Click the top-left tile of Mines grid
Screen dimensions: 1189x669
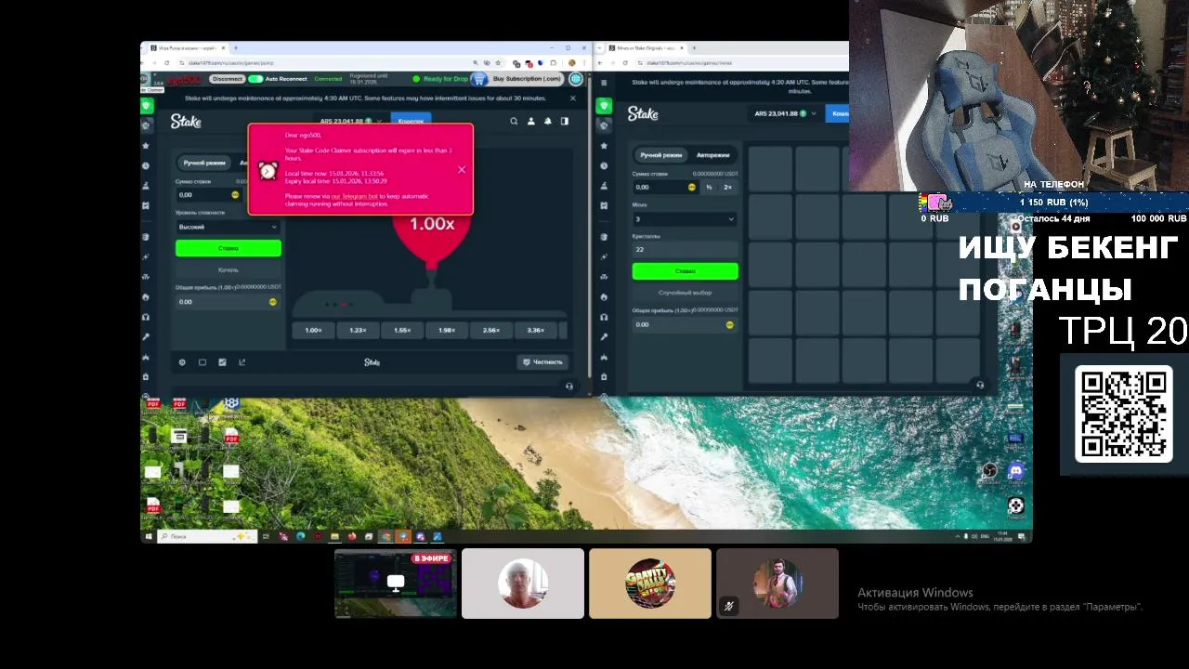point(770,169)
